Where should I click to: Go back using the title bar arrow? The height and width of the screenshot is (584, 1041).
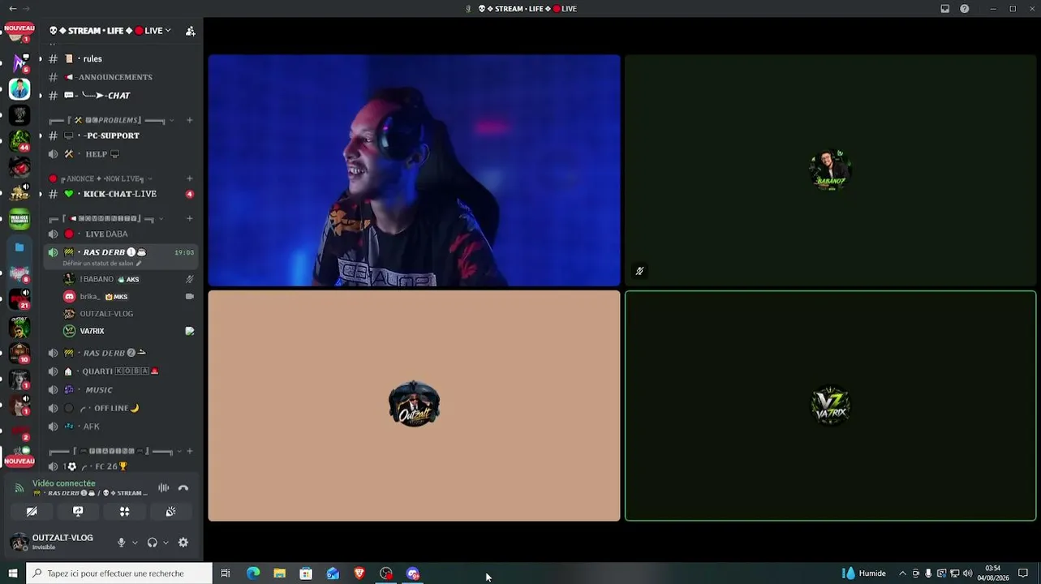(12, 8)
